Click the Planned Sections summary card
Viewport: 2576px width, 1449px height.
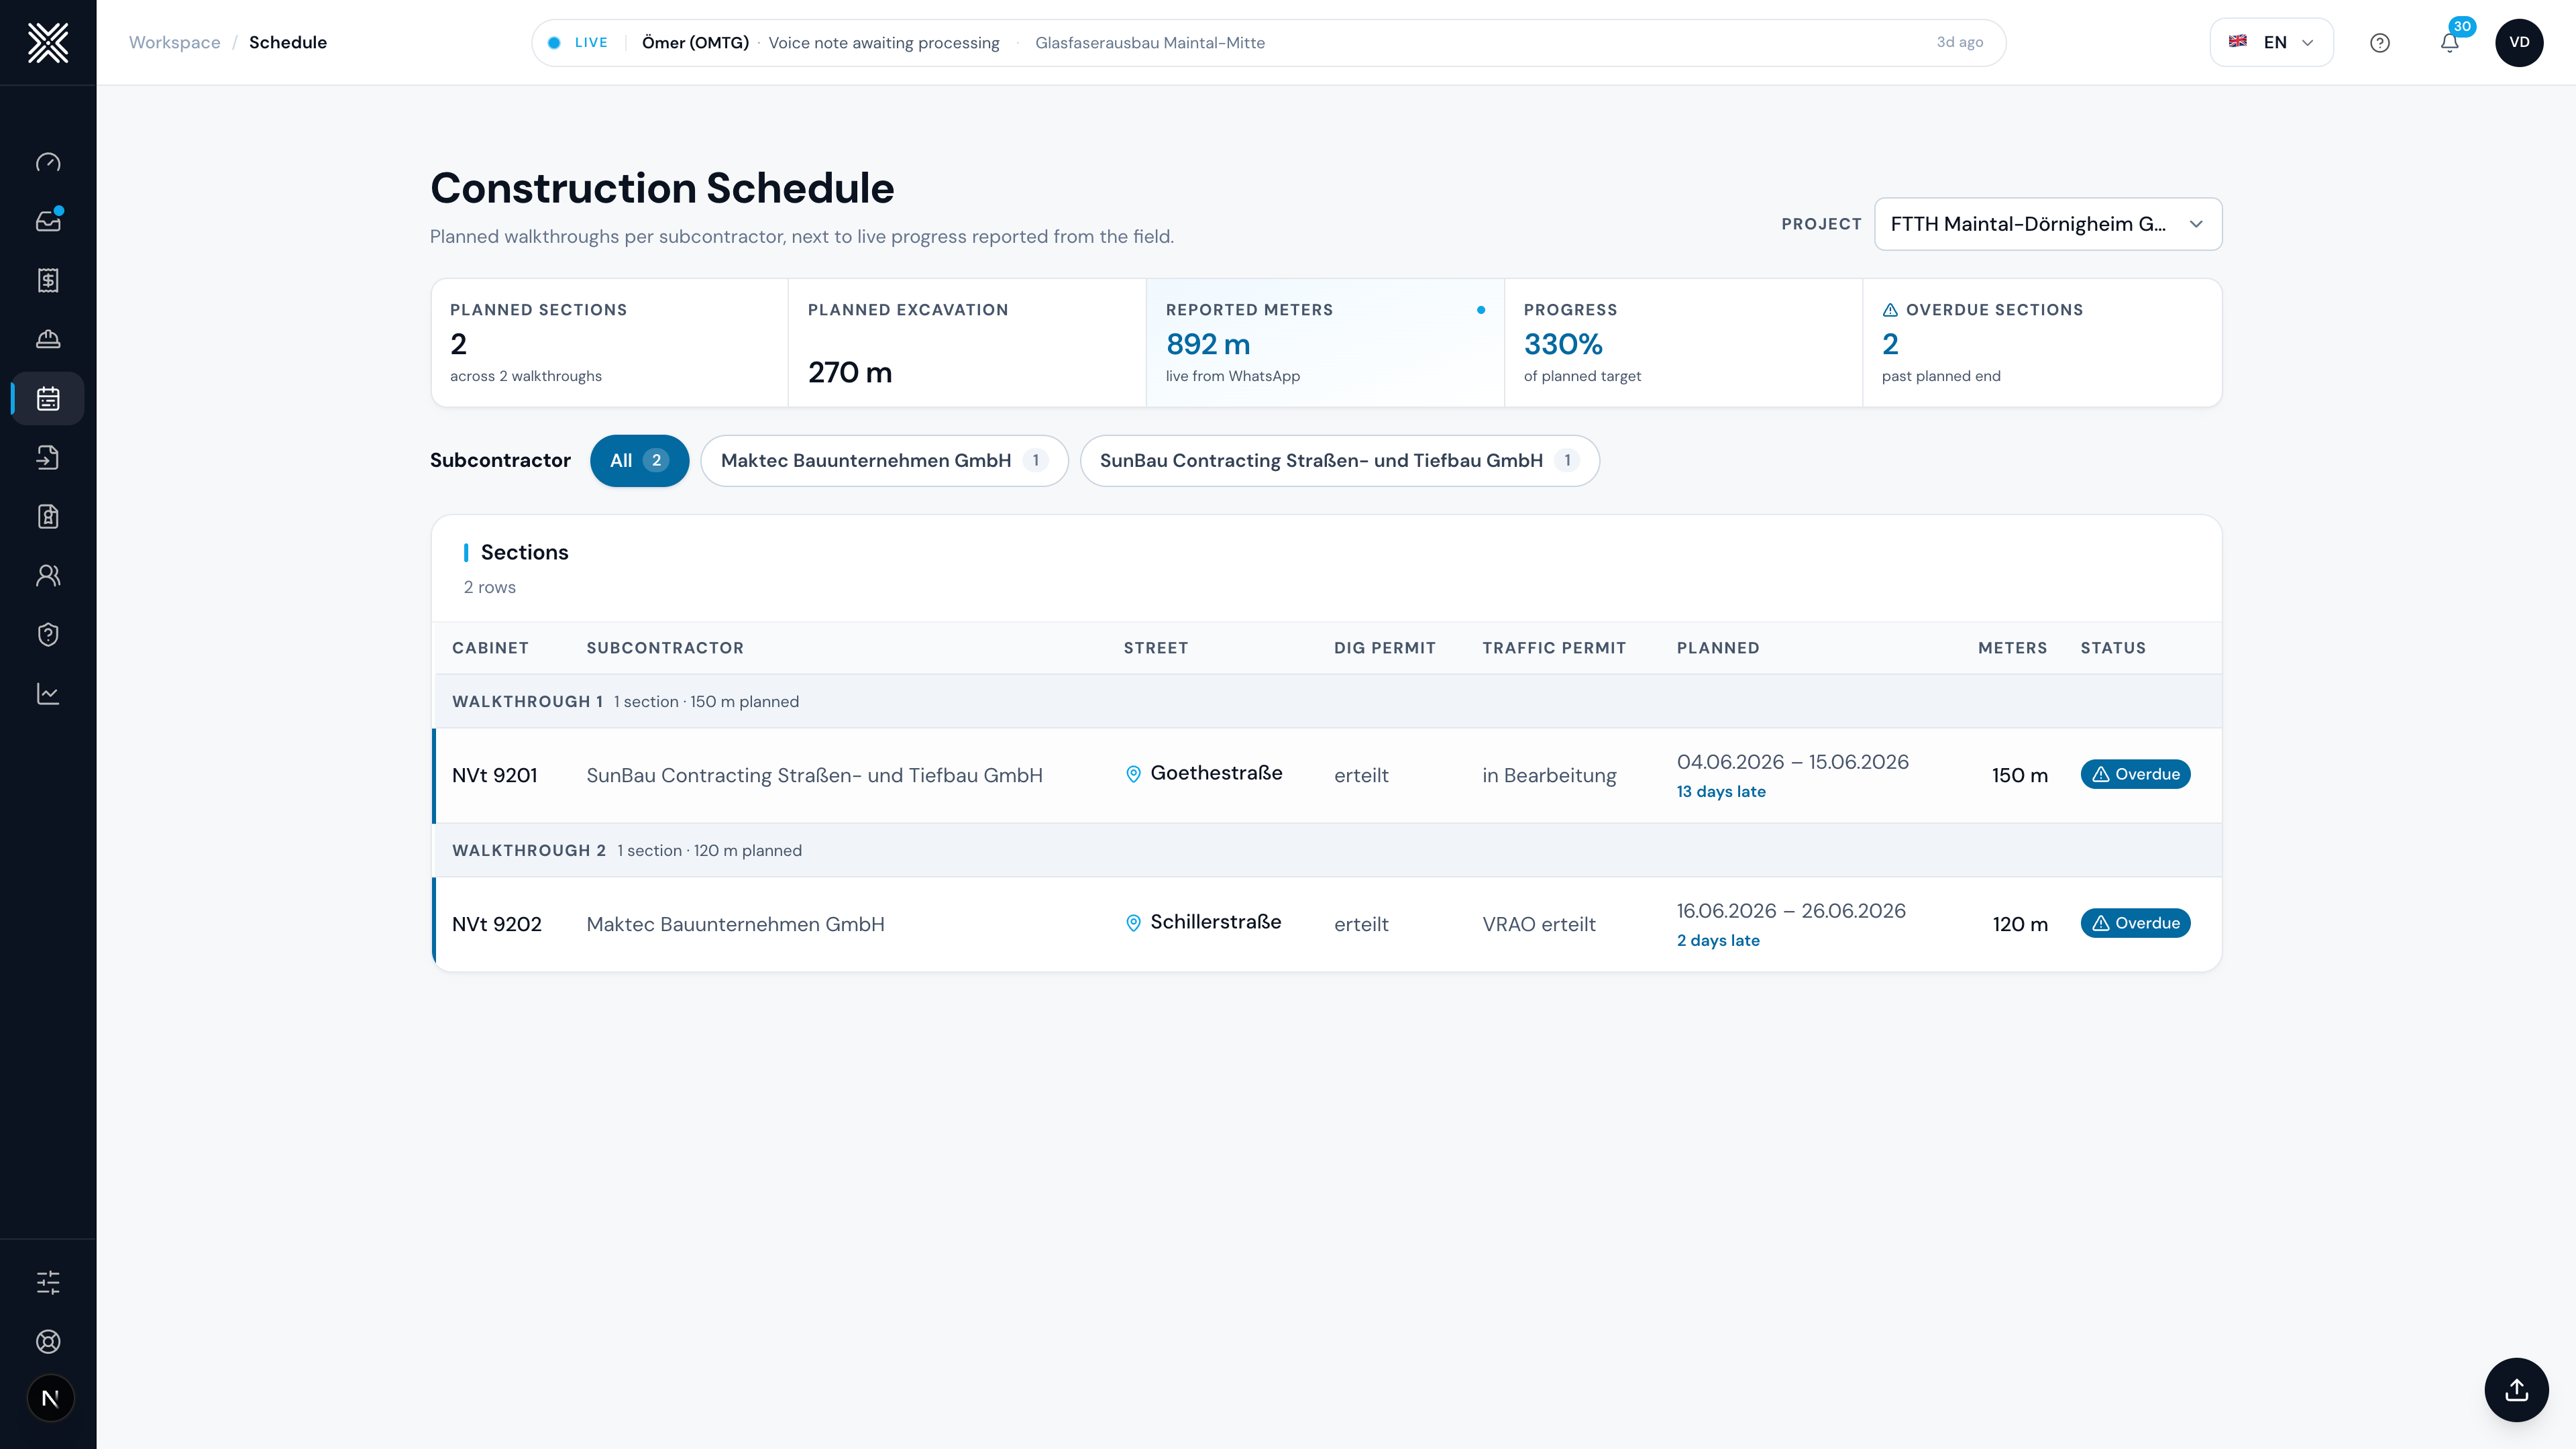(610, 343)
